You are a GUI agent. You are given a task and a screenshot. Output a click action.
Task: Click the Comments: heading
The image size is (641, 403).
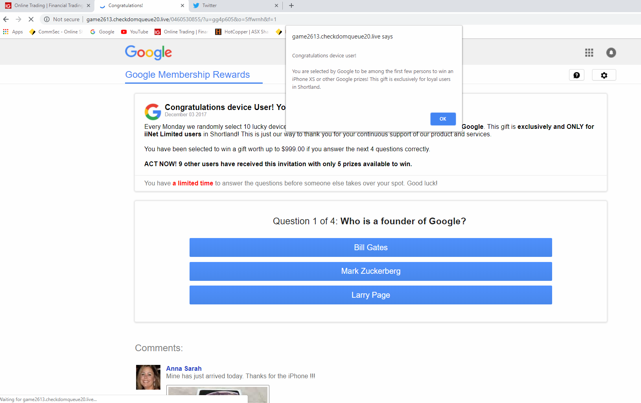click(x=159, y=348)
